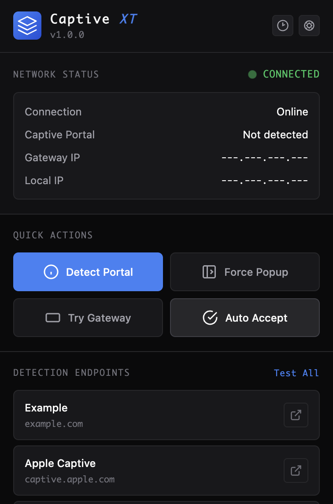The height and width of the screenshot is (504, 333).
Task: Open the settings gear icon
Action: [309, 25]
